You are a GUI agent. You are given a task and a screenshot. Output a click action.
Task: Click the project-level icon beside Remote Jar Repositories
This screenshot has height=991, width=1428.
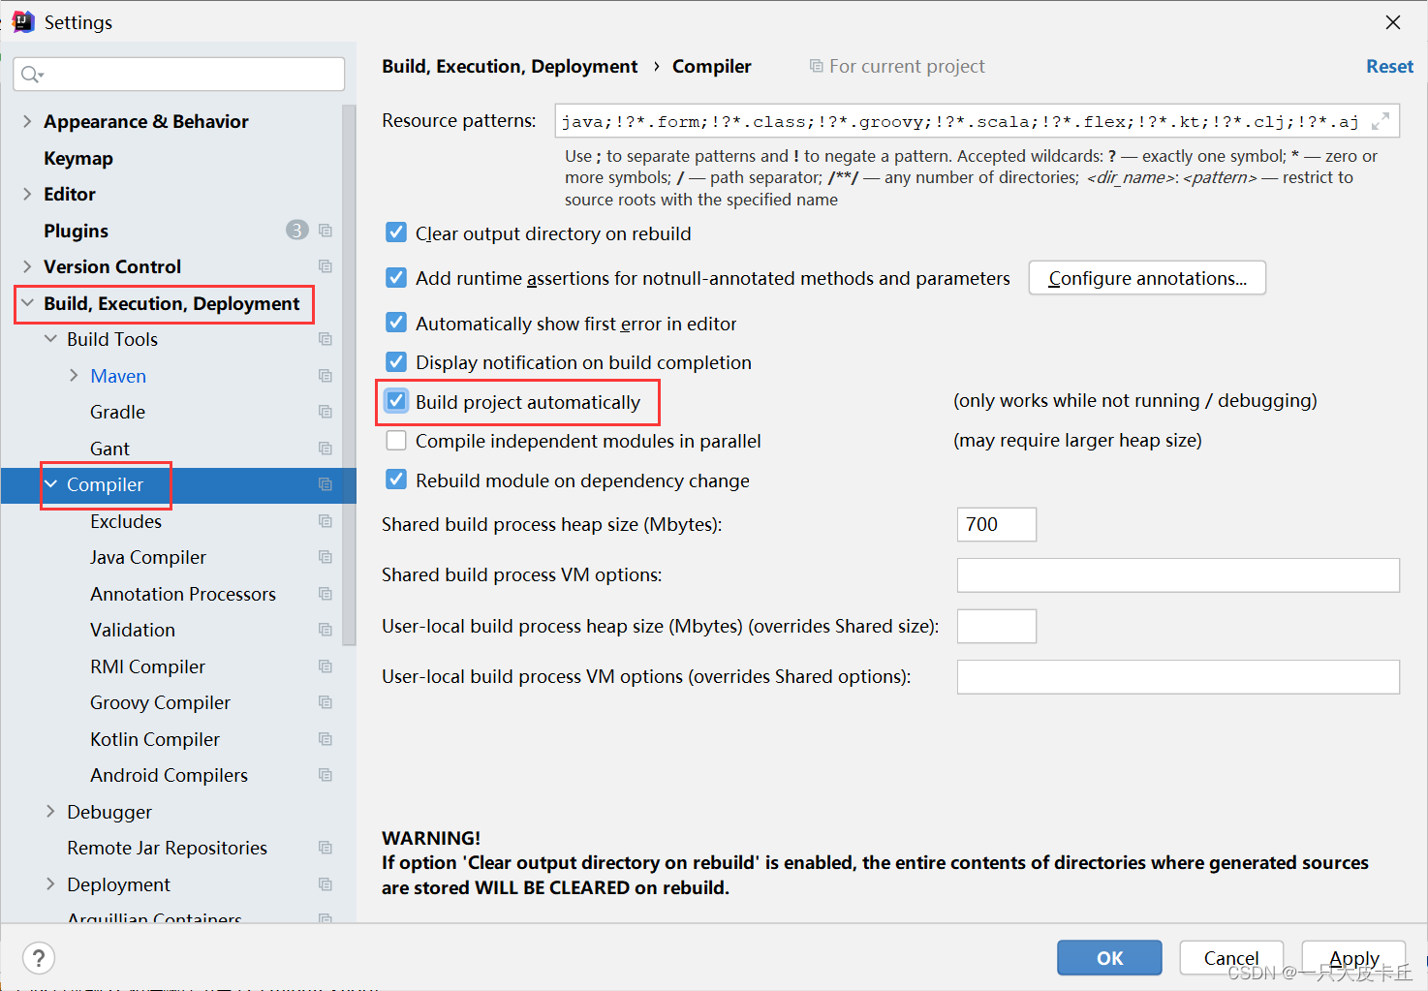click(326, 848)
